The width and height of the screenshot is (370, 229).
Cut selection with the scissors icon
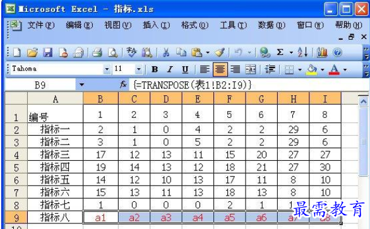166,52
